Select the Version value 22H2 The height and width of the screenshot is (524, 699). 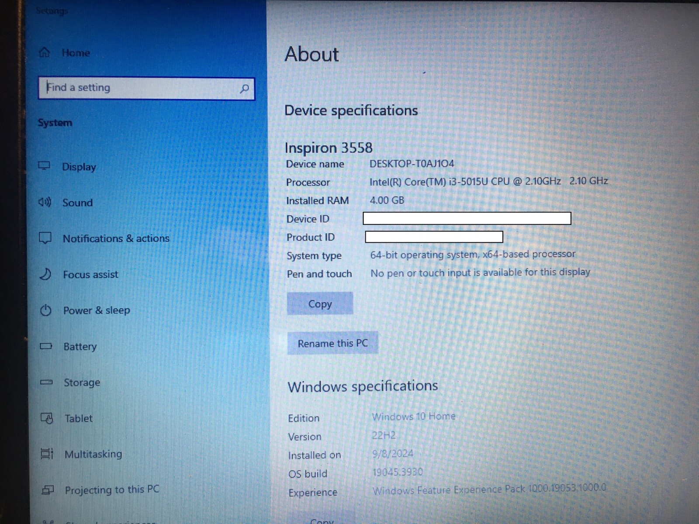point(384,435)
